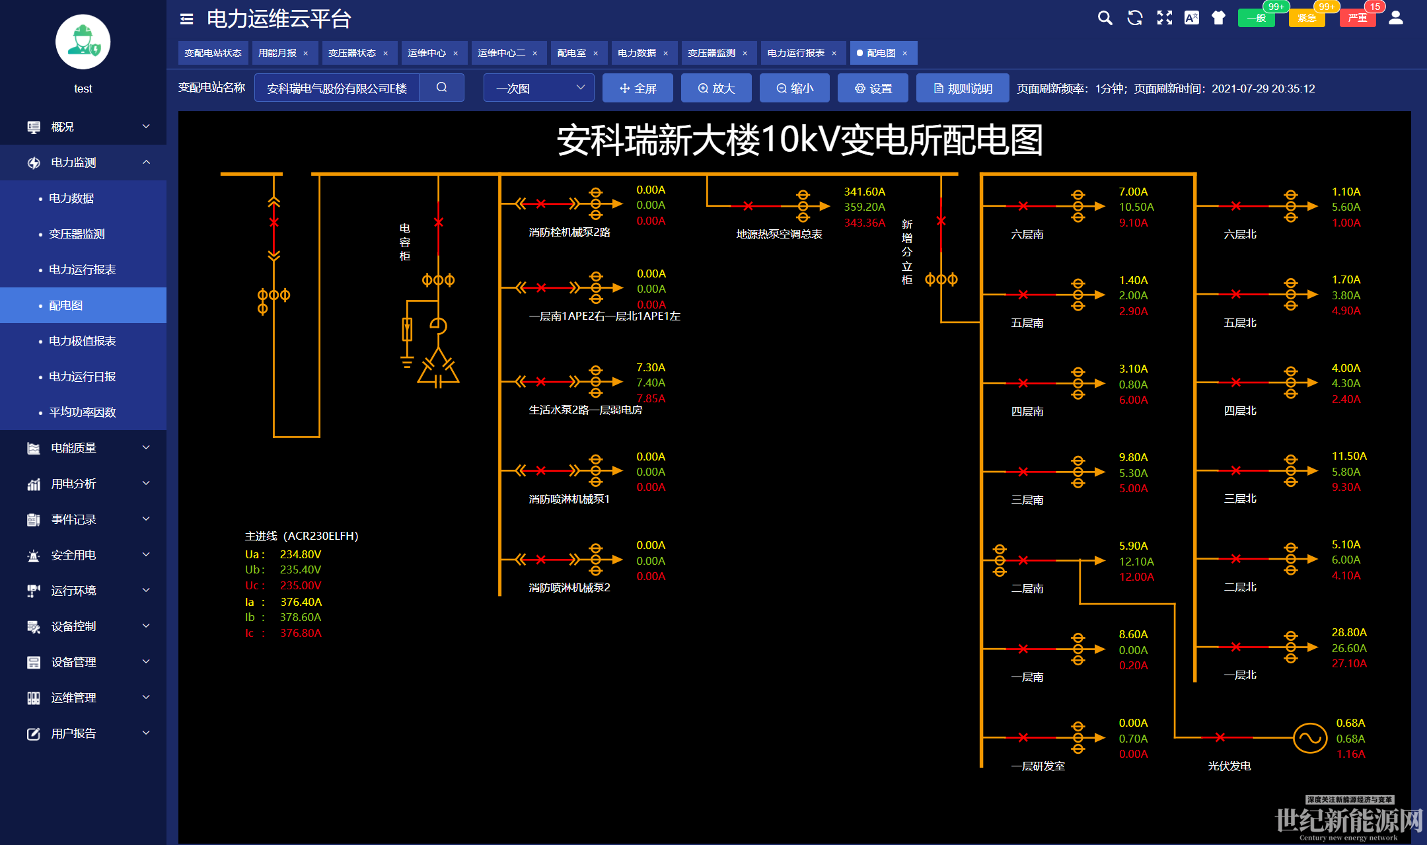The height and width of the screenshot is (845, 1427).
Task: Close the 用能月报 tab
Action: (306, 54)
